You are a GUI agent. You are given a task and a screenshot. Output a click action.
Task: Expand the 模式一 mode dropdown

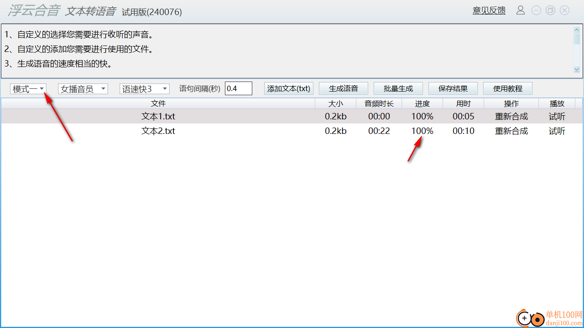click(x=29, y=89)
